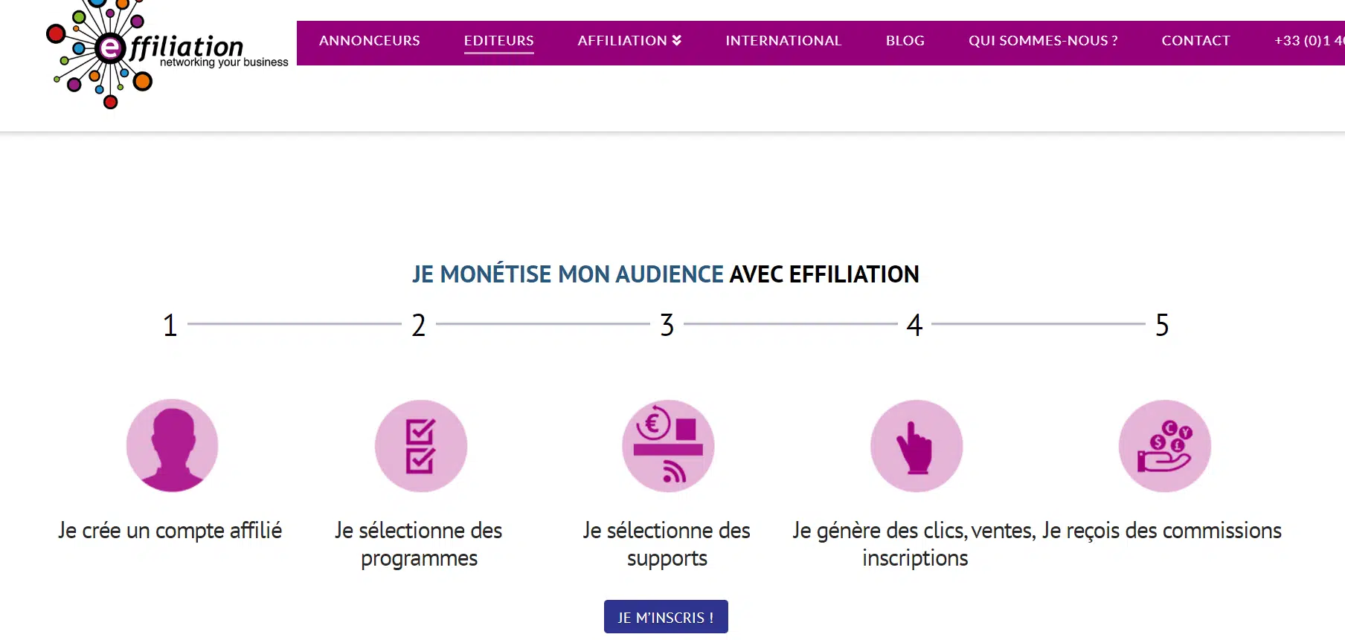Click the checklist programs icon

420,445
